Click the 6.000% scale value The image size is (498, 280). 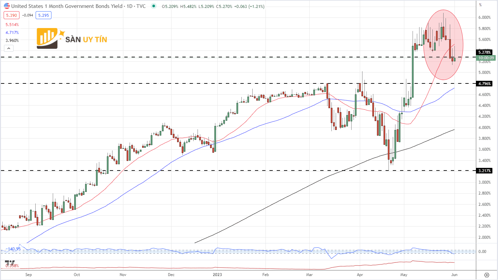click(x=484, y=17)
